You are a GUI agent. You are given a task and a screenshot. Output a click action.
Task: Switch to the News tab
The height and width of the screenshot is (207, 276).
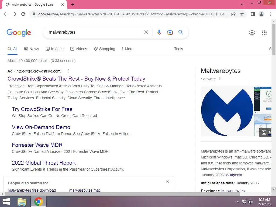(32, 49)
